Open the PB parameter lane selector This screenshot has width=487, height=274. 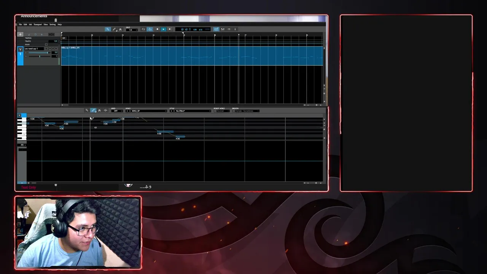[22, 145]
